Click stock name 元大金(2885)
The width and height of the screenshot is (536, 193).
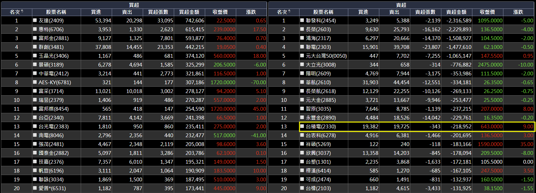click(321, 100)
